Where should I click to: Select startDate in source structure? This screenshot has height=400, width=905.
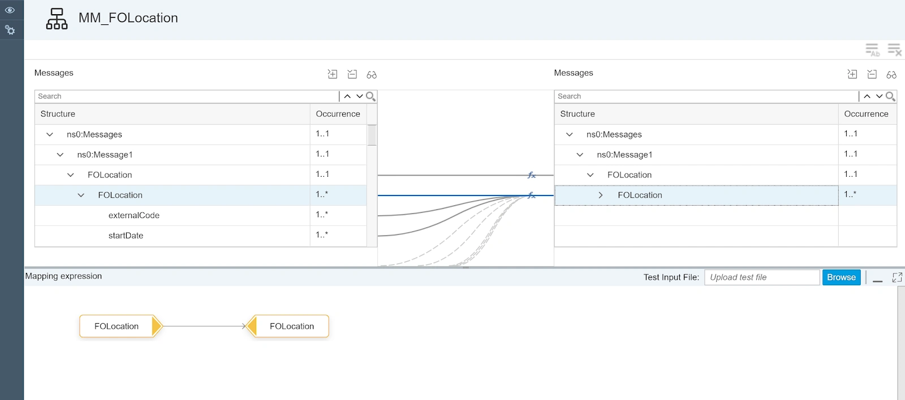pyautogui.click(x=126, y=236)
